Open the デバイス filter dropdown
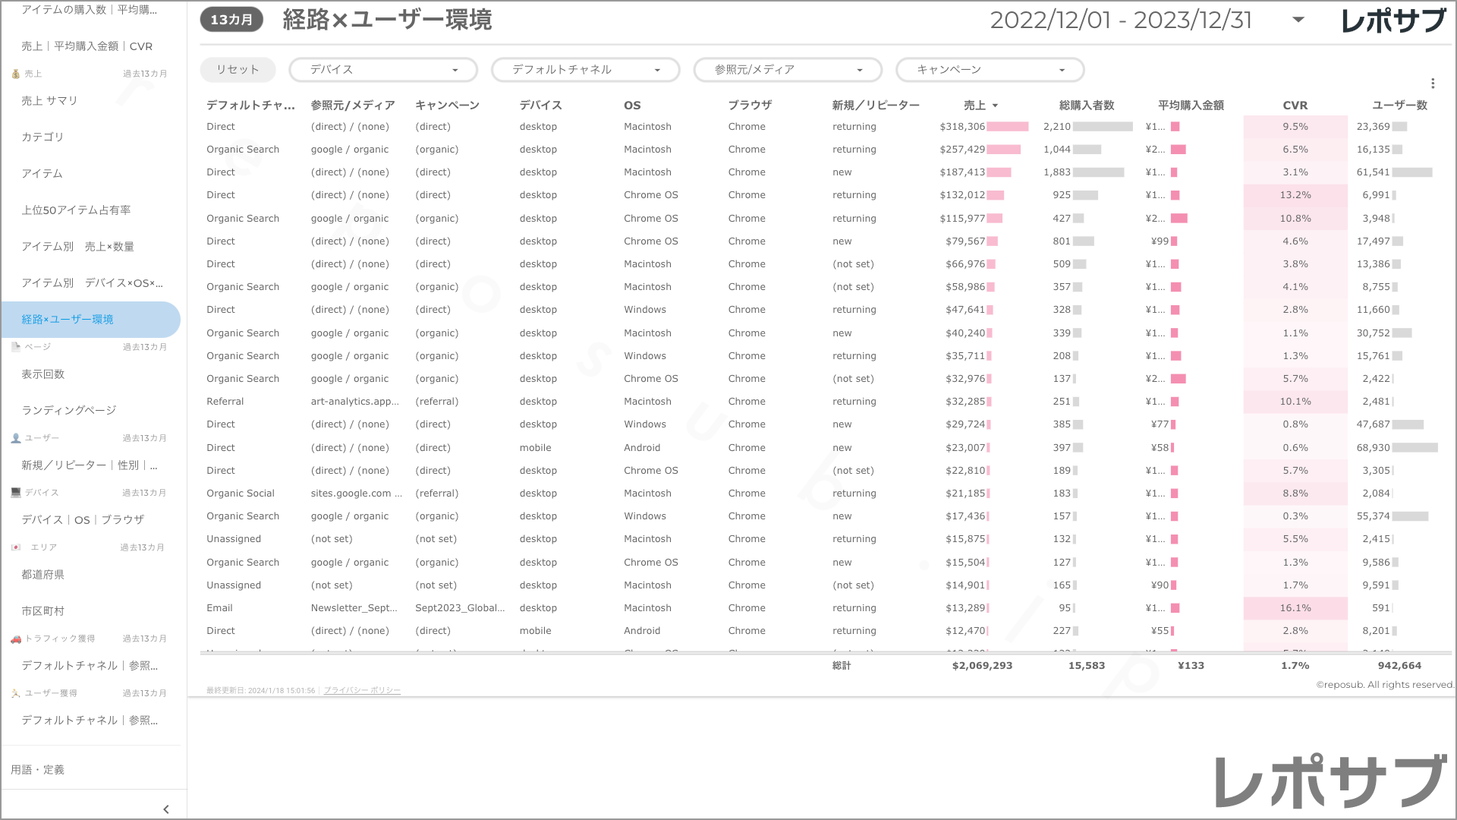Screen dimensions: 1457x820 coord(383,70)
